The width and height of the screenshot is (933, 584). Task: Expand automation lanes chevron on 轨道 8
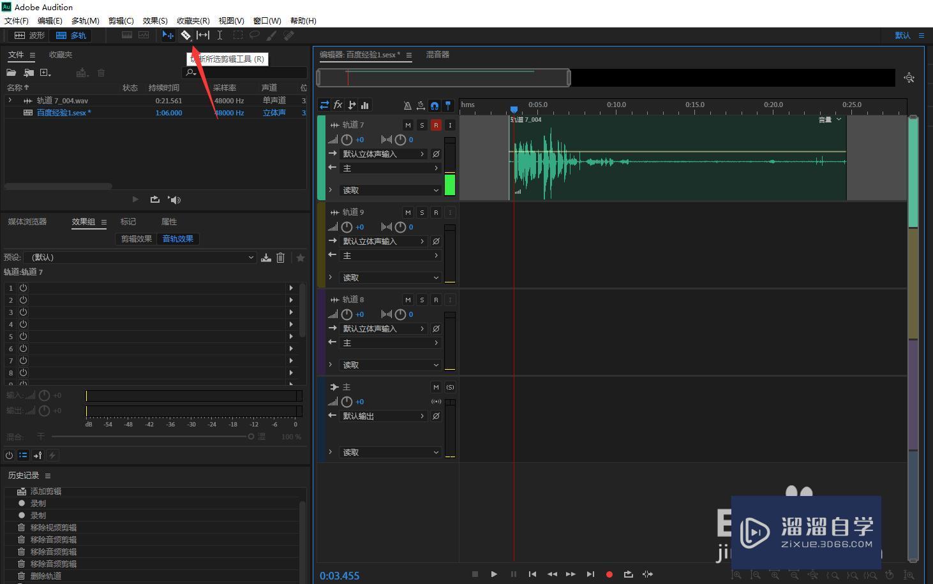pos(330,365)
